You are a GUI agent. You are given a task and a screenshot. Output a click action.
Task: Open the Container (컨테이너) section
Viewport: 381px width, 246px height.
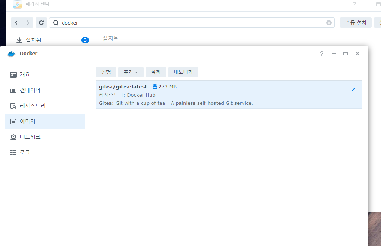(45, 90)
